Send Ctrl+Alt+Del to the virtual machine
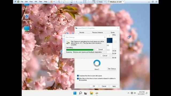171x96 pixels. pos(59,2)
